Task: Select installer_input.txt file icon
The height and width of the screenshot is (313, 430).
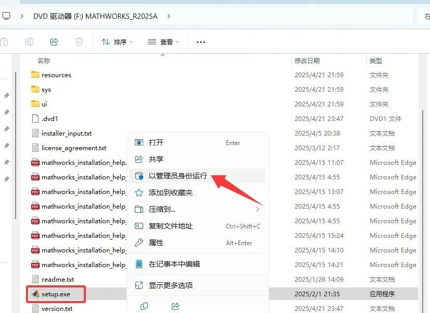Action: pyautogui.click(x=35, y=133)
